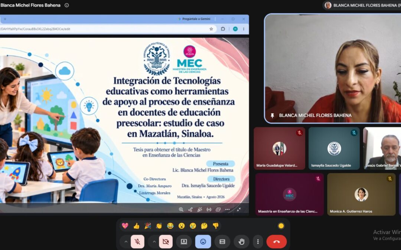Screen dimensions: 401x250
Task: Send the party popper reaction
Action: [147, 226]
